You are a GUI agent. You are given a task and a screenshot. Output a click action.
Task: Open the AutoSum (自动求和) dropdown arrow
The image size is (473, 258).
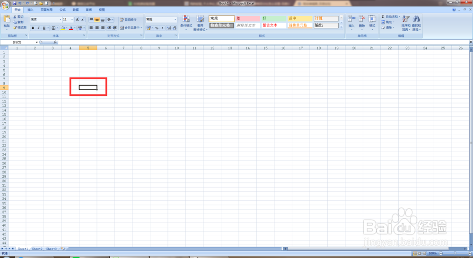[399, 17]
